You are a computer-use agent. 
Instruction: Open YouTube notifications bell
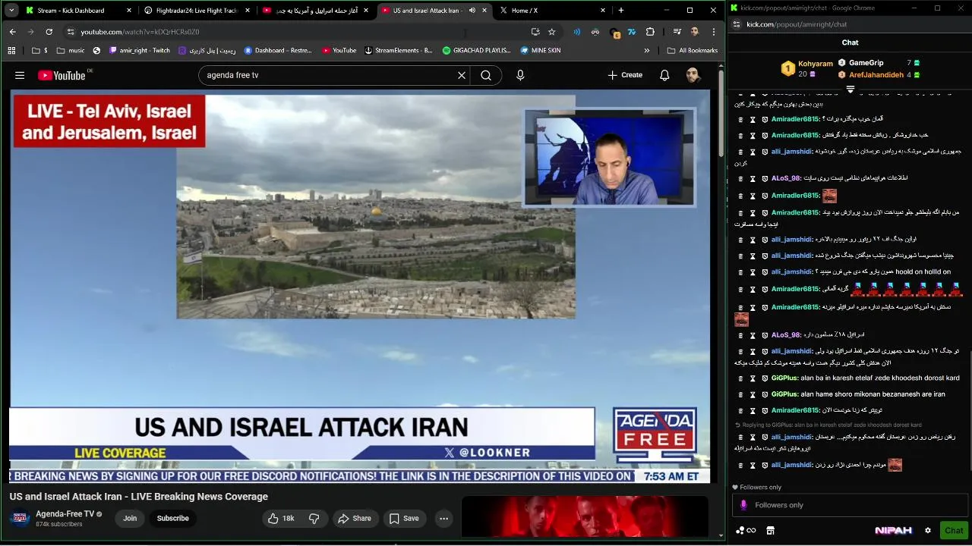pos(664,75)
